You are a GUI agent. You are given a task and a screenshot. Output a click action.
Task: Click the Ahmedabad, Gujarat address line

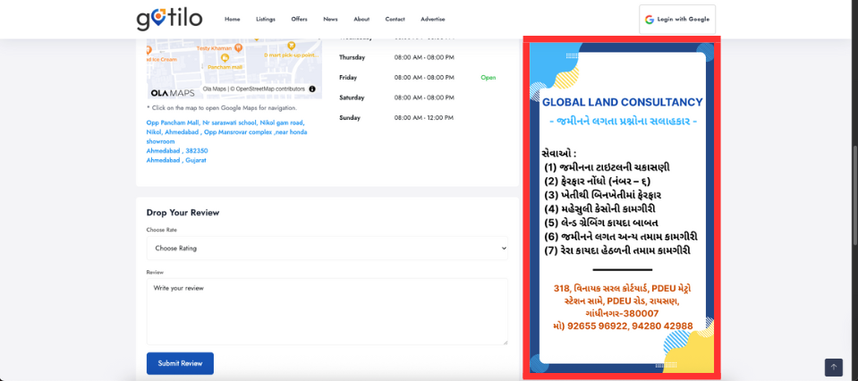coord(176,160)
